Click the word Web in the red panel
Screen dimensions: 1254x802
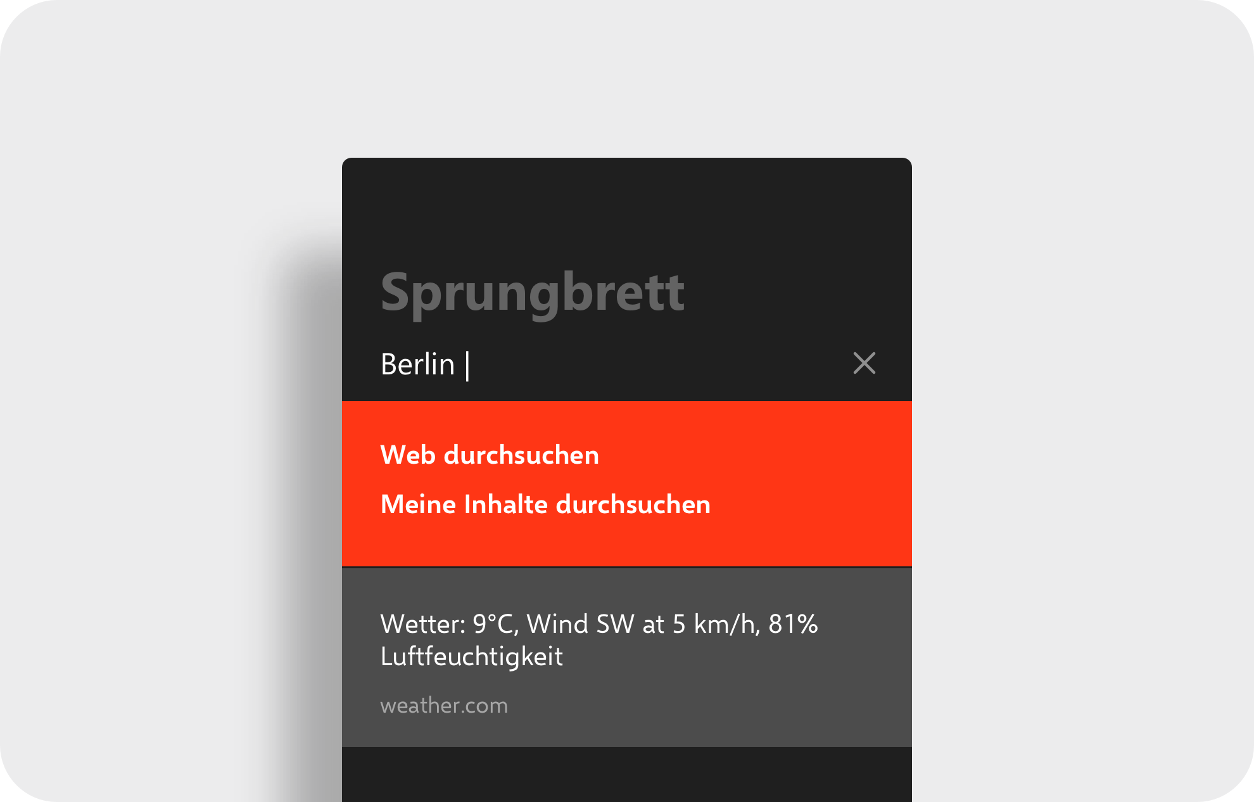408,455
